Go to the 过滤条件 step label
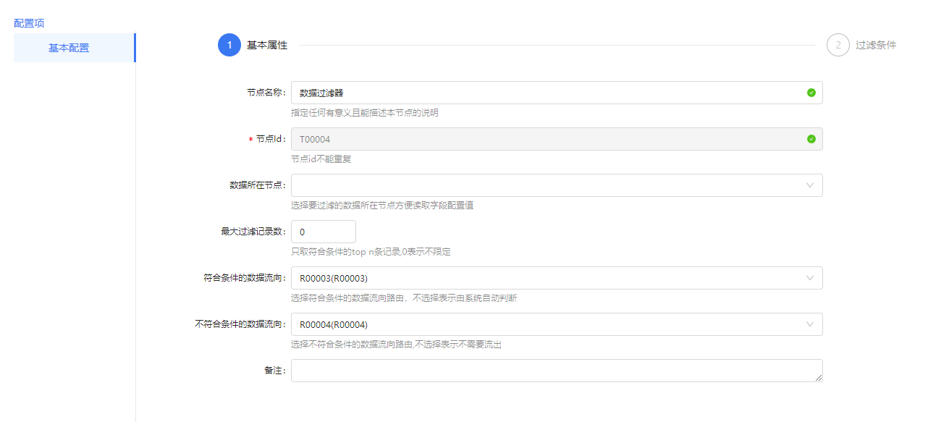 [875, 45]
